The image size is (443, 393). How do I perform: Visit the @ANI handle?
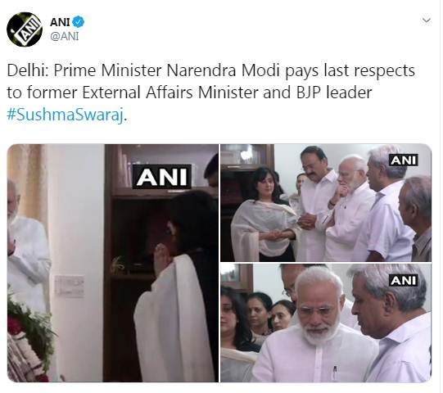coord(65,37)
